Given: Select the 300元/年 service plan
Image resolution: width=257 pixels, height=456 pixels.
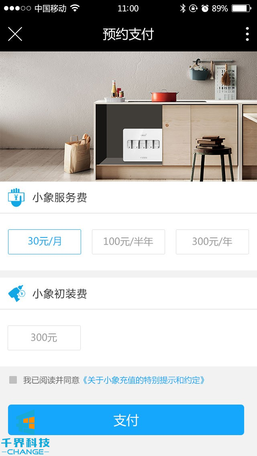Looking at the screenshot, I should point(212,242).
